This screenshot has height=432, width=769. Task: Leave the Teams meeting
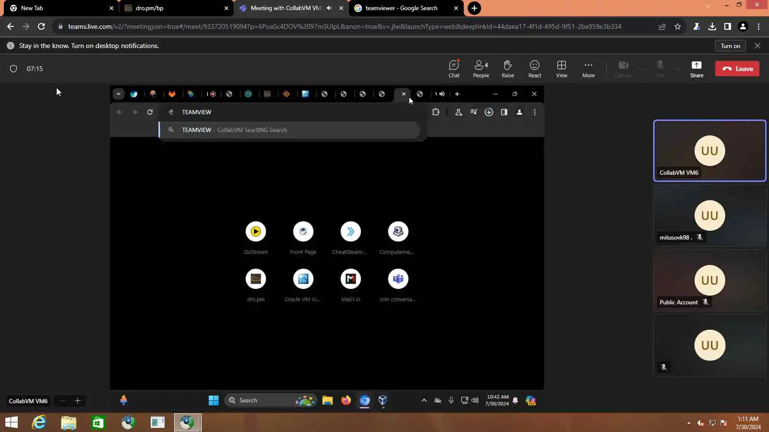(x=737, y=69)
